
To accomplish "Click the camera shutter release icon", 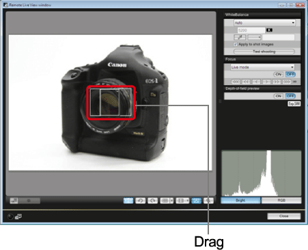I will tap(10, 216).
